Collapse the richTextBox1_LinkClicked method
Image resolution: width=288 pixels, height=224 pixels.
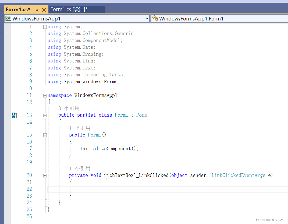tap(45, 176)
